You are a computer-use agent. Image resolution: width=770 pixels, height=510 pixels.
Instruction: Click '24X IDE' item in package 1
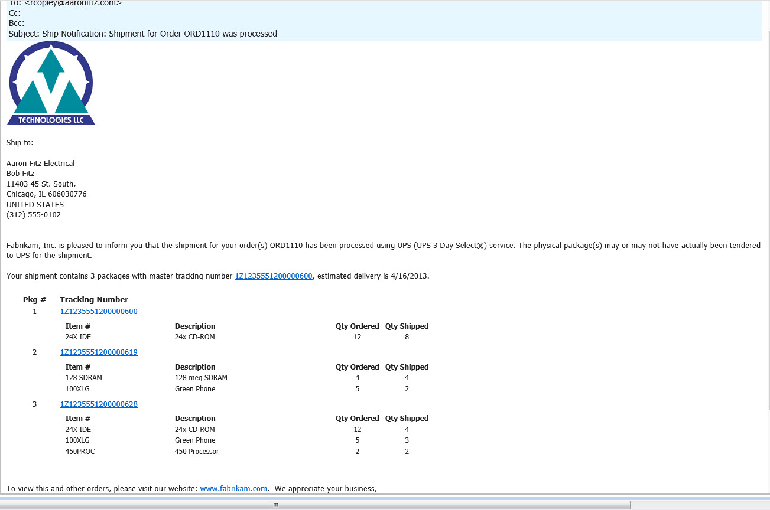point(78,337)
